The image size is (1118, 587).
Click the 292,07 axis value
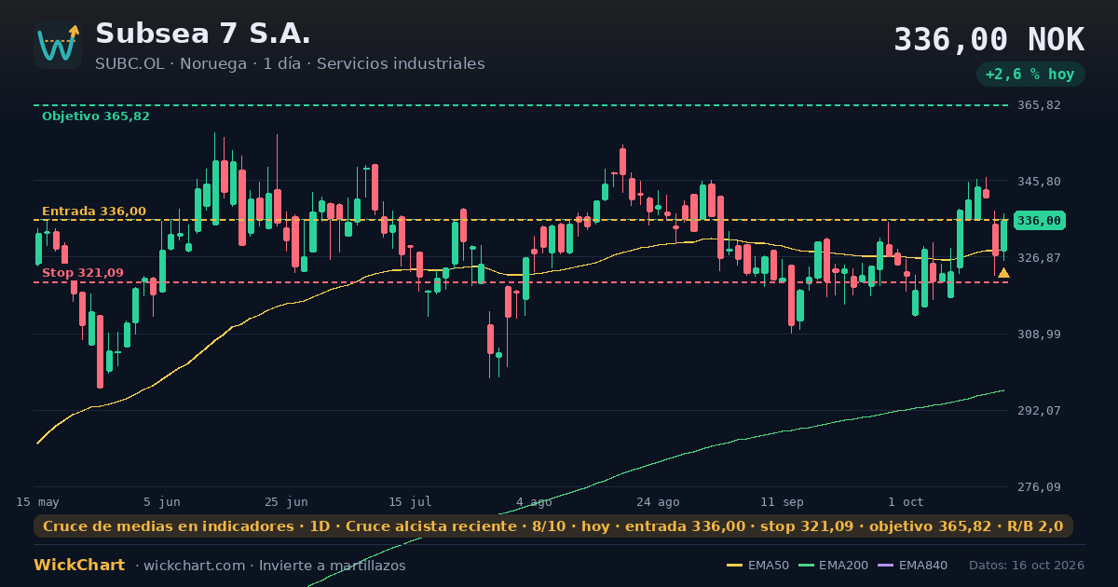[x=1039, y=411]
